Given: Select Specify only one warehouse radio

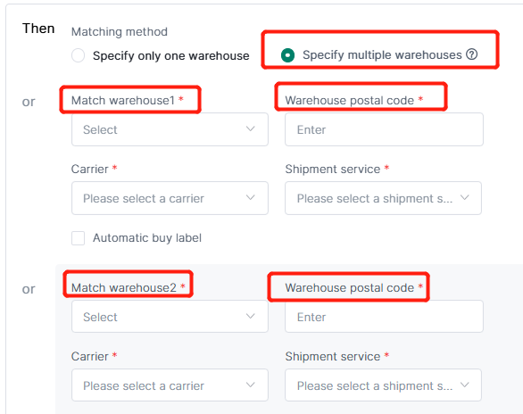Looking at the screenshot, I should (78, 55).
